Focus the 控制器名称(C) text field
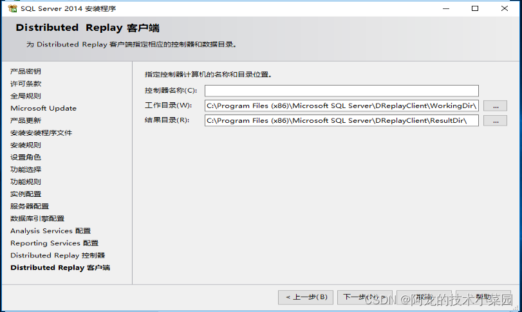Screen dimensions: 522x312 (342, 91)
